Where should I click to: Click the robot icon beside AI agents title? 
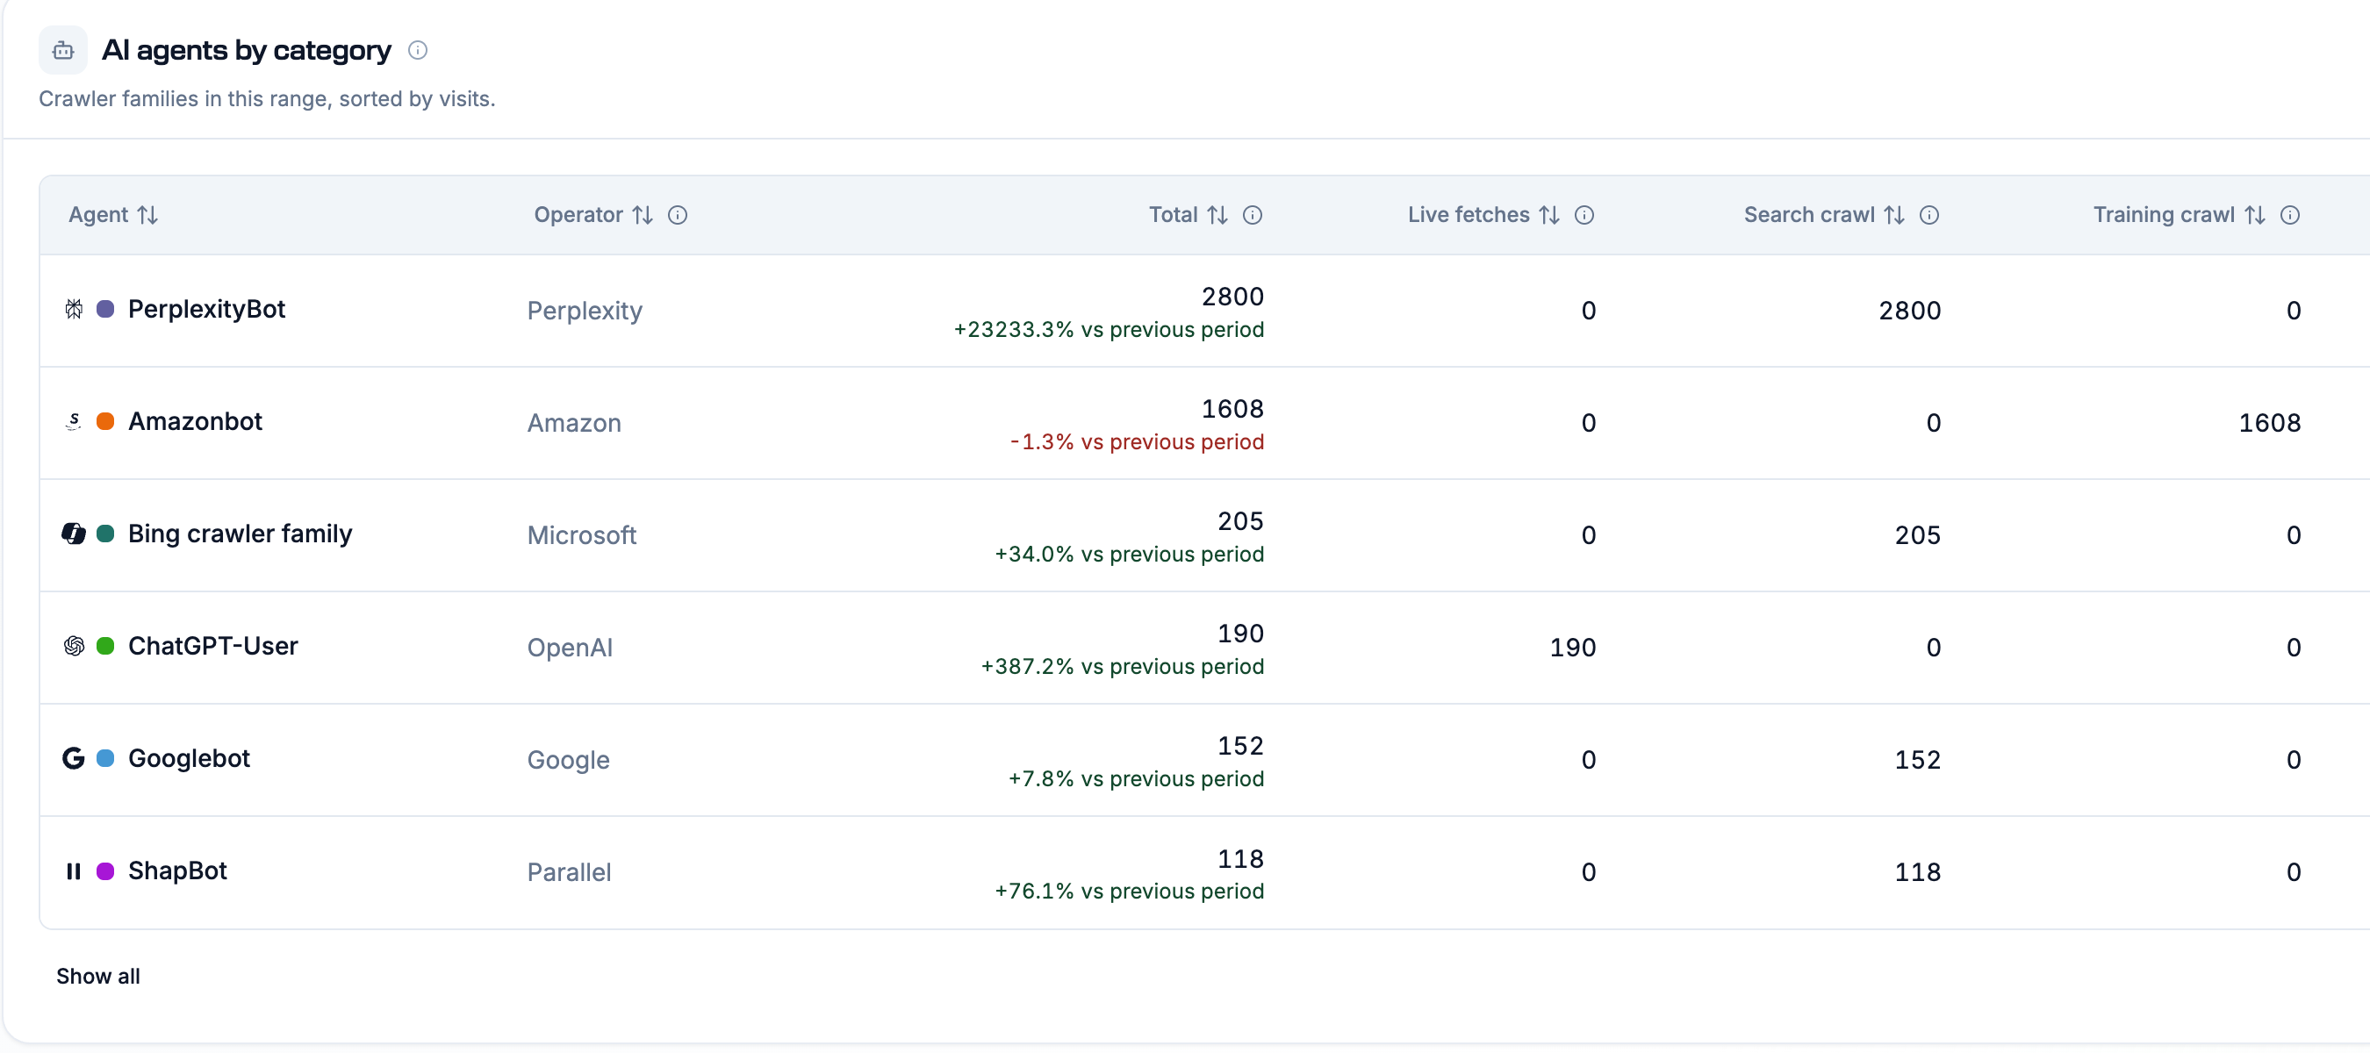[x=62, y=50]
